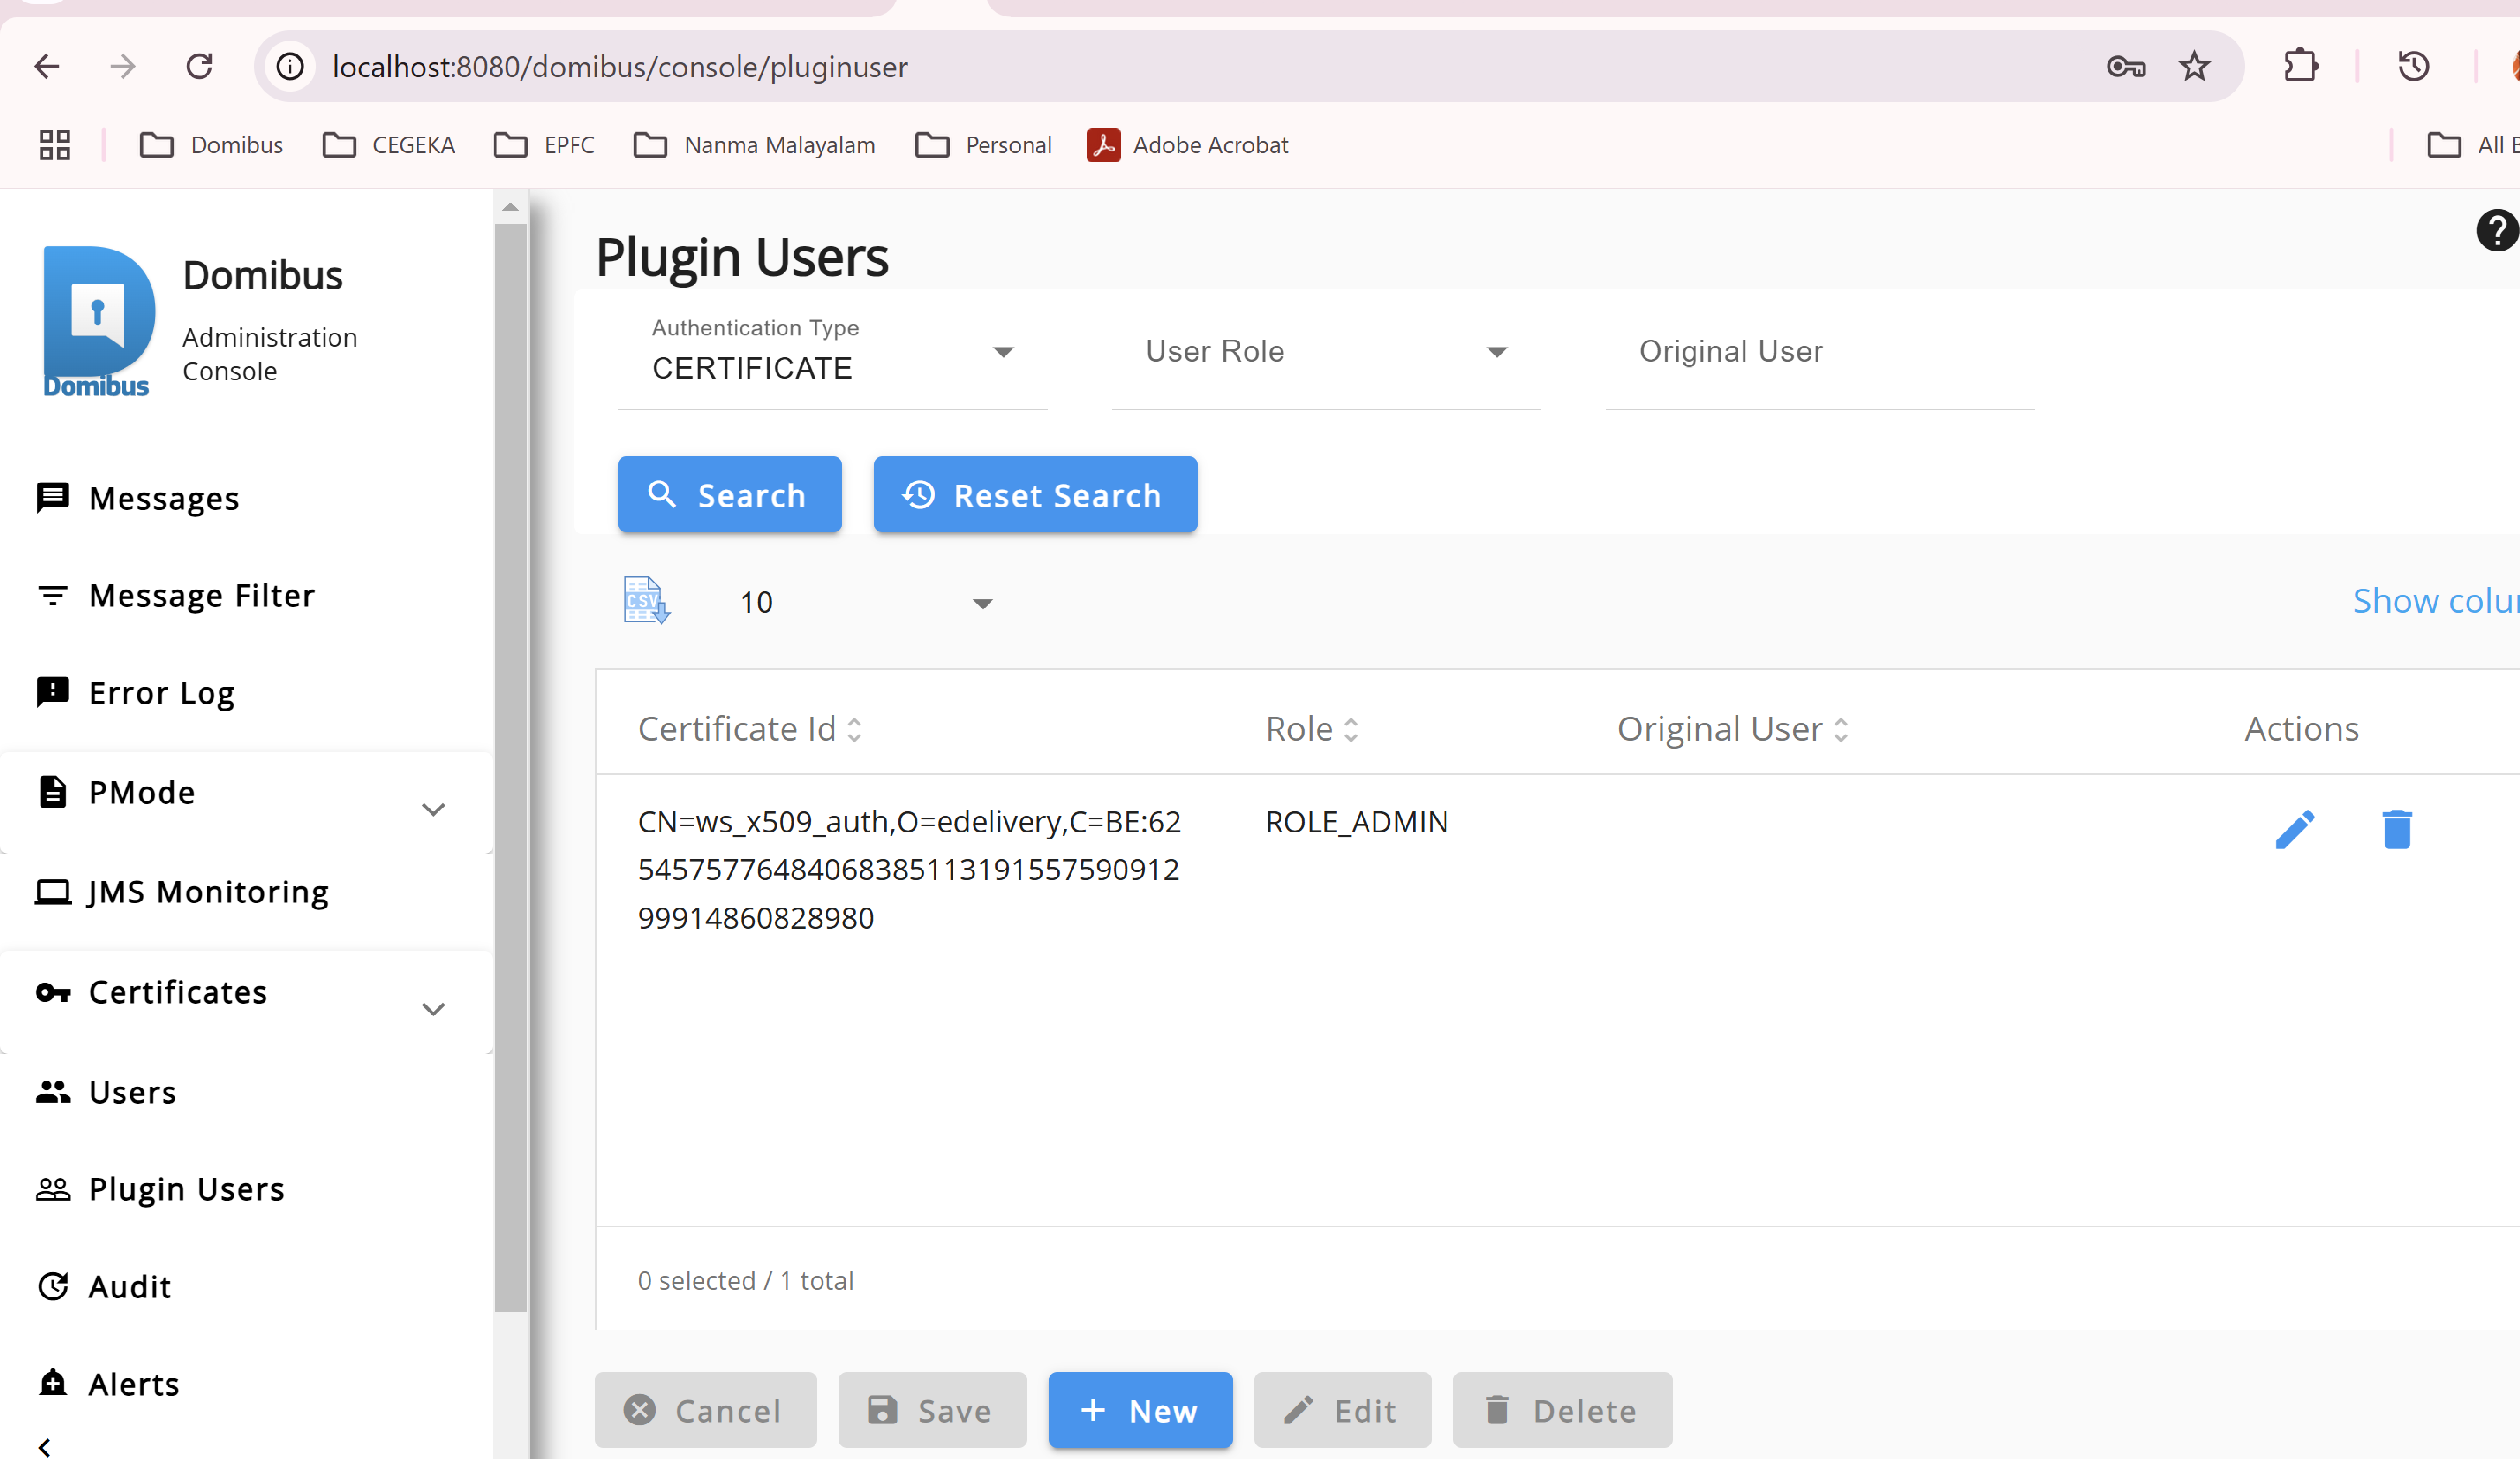The height and width of the screenshot is (1459, 2520).
Task: Export table with the CSV download icon
Action: pyautogui.click(x=646, y=601)
